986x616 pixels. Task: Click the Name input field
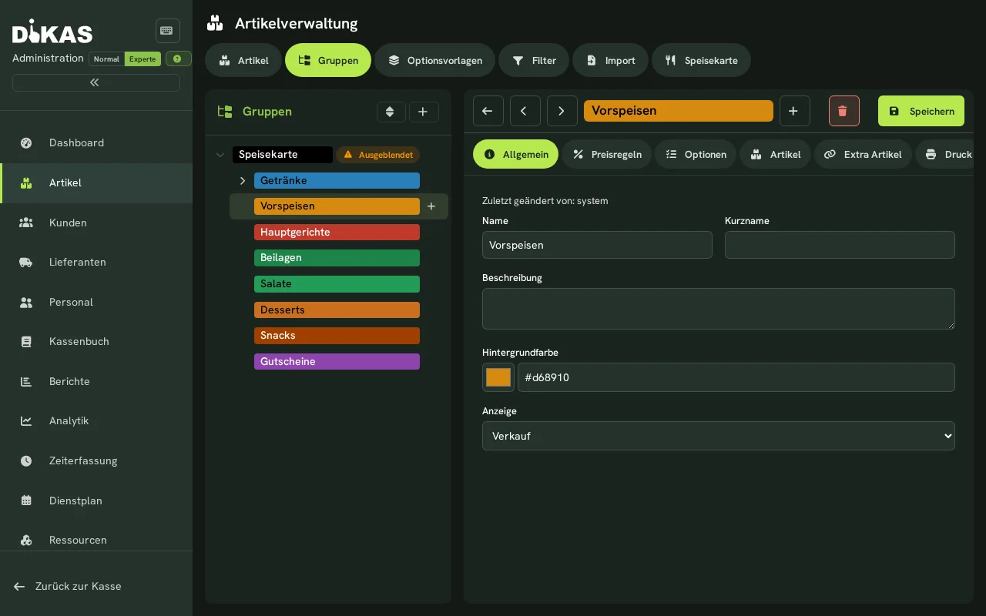(x=597, y=245)
